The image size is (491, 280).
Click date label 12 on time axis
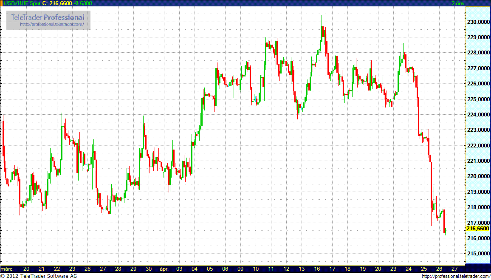pos(287,269)
